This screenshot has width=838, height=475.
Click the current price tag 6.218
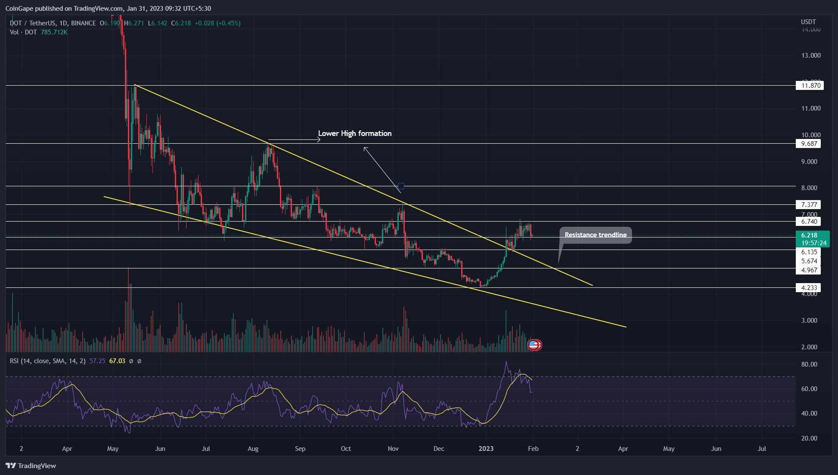coord(809,235)
